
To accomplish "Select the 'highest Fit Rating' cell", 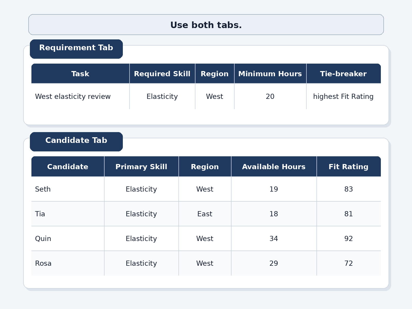I will tap(344, 97).
